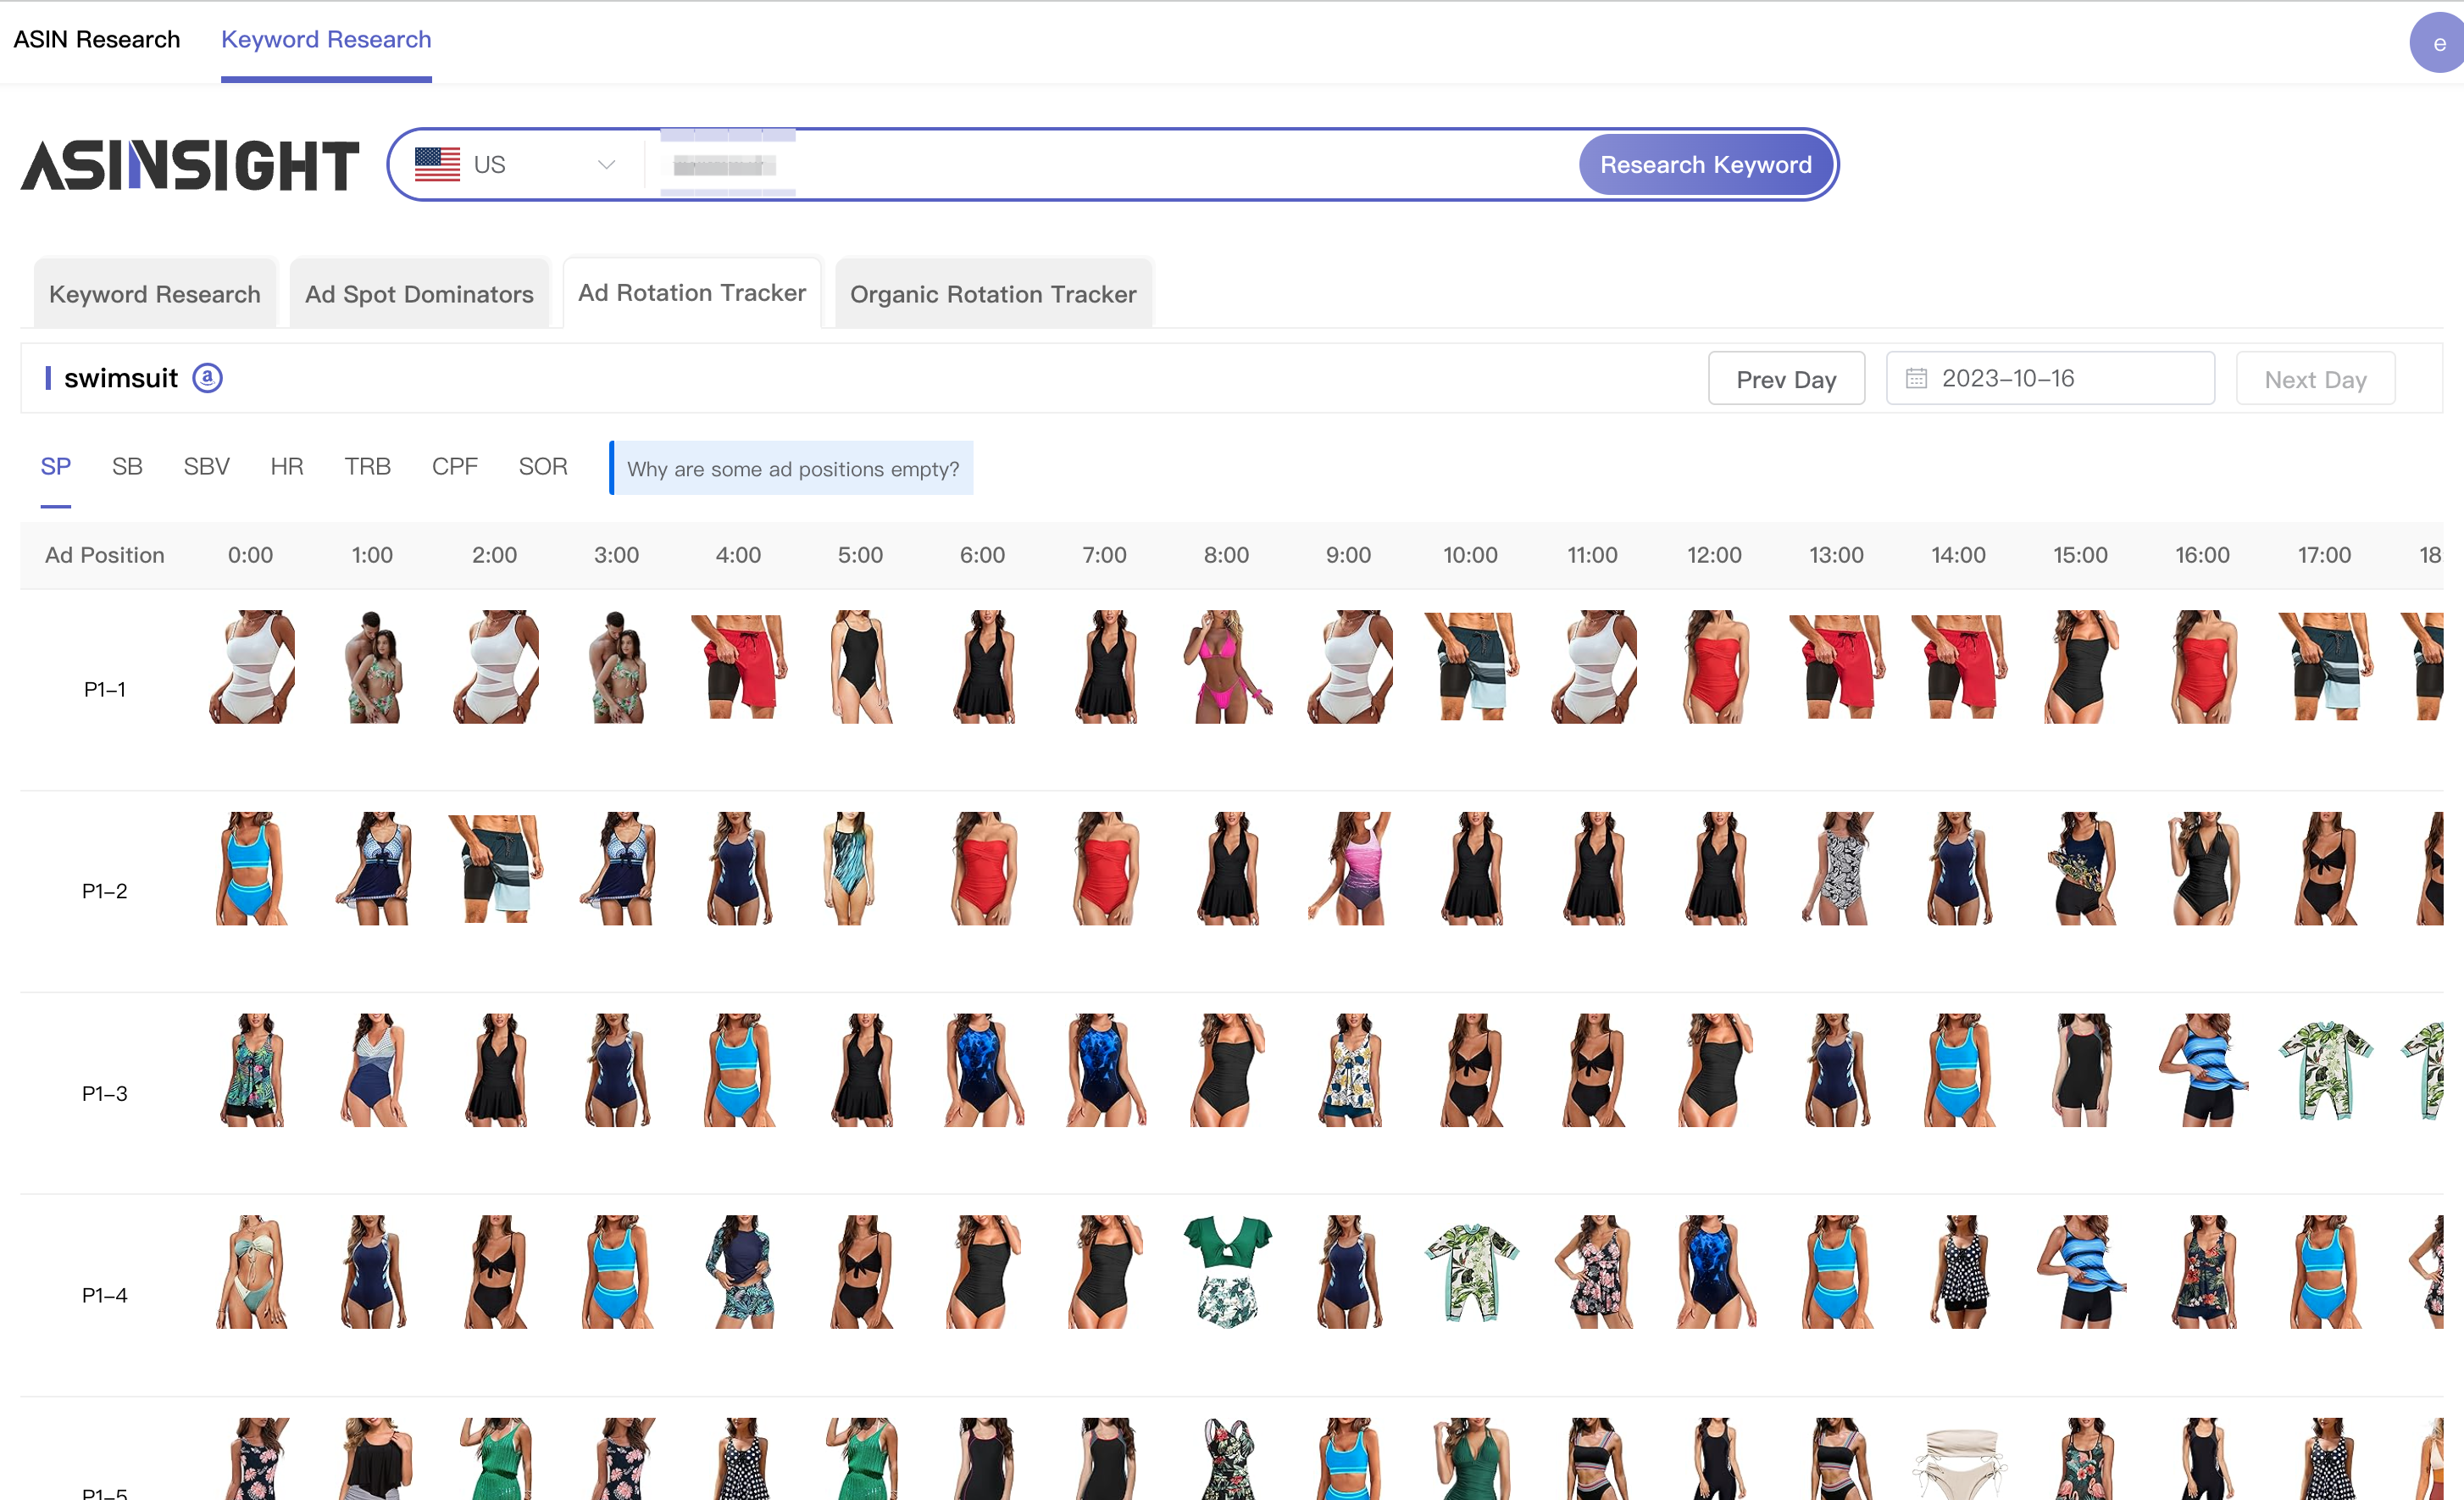The height and width of the screenshot is (1500, 2464).
Task: Open P1-4 green top bikini at 8:00
Action: click(1227, 1272)
